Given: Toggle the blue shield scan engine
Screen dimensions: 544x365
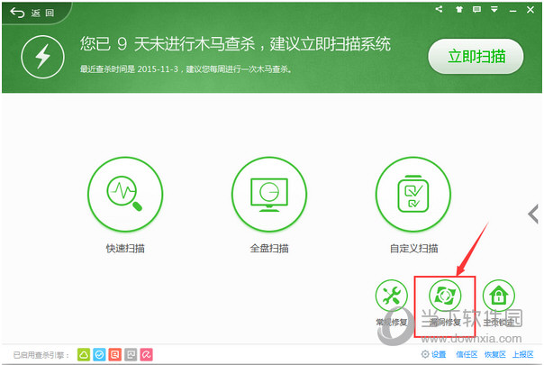Looking at the screenshot, I should coord(99,354).
